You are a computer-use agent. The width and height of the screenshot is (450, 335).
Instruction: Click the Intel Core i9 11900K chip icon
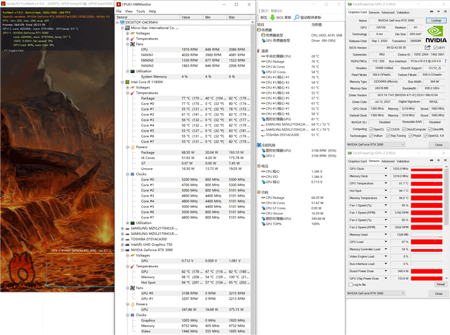128,82
